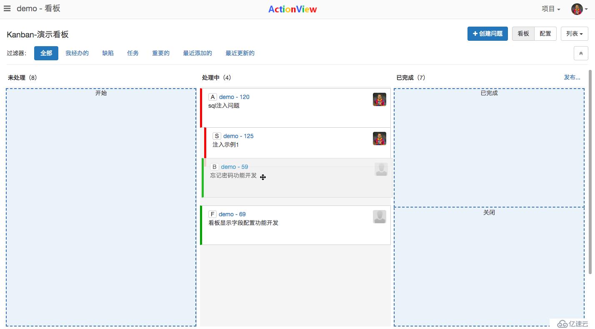Click the sql注入问题 card title
The width and height of the screenshot is (595, 329).
click(224, 106)
